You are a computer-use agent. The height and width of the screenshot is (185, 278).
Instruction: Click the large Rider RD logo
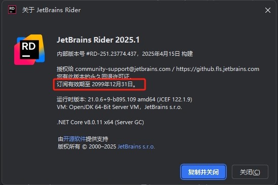(x=29, y=50)
